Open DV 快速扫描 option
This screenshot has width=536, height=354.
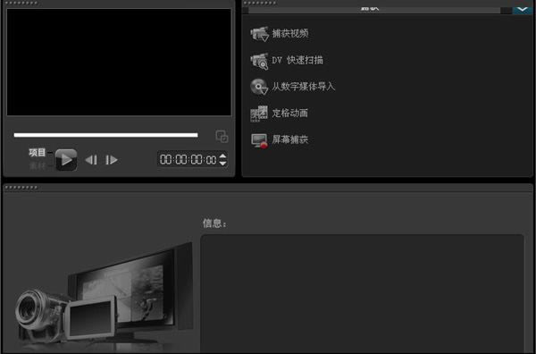coord(297,60)
